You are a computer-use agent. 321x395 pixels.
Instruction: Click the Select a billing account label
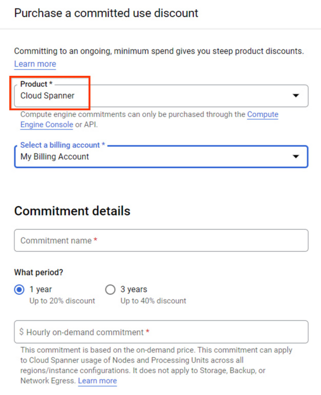(63, 145)
